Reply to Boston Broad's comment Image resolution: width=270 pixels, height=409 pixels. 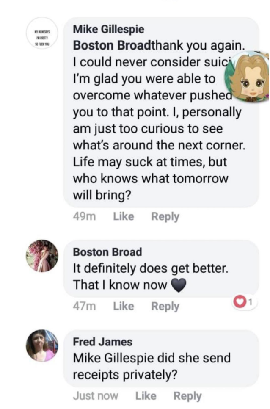[165, 306]
